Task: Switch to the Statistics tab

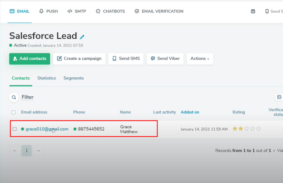Action: pos(46,78)
